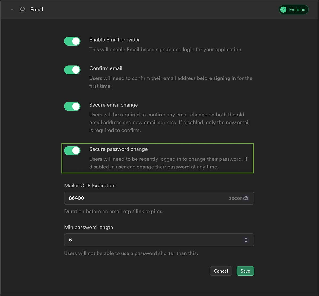Click the green checkmark icon in the Enabled badge
319x296 pixels.
pos(283,9)
